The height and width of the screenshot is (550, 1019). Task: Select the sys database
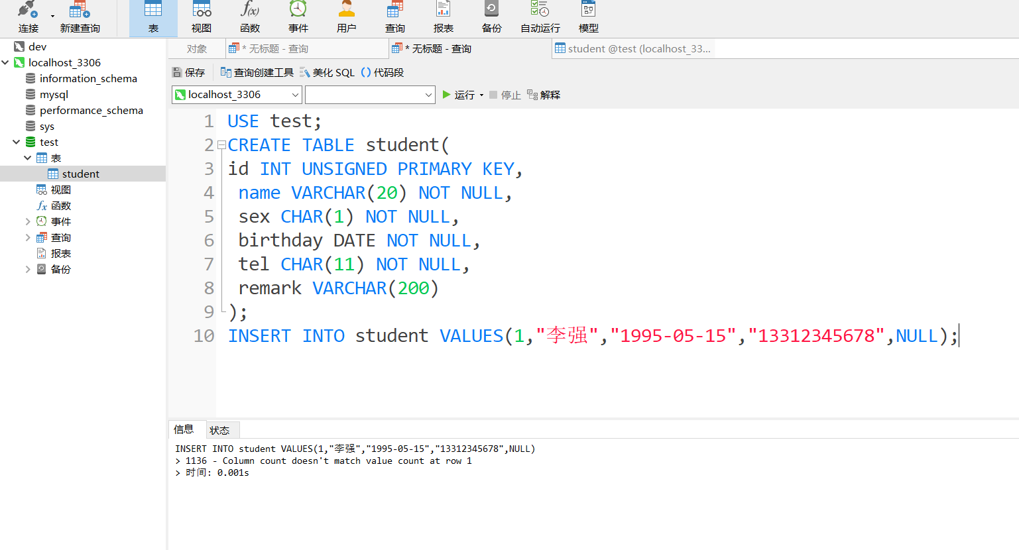point(47,126)
